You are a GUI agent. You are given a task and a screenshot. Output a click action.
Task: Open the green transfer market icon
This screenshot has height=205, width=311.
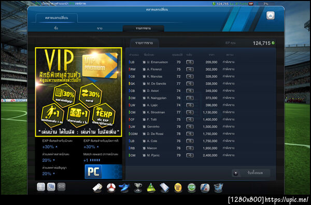tap(192, 187)
